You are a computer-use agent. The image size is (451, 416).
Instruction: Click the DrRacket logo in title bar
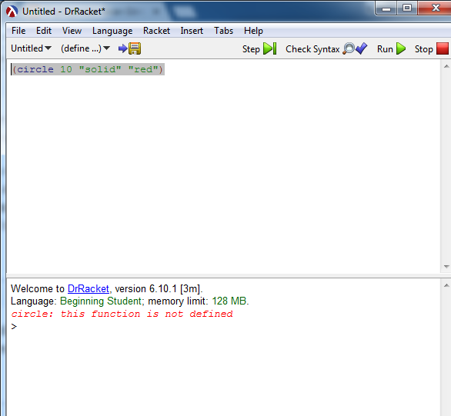[x=12, y=12]
